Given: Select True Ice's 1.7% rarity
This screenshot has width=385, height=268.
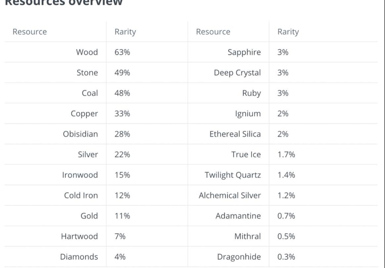Looking at the screenshot, I should (286, 155).
